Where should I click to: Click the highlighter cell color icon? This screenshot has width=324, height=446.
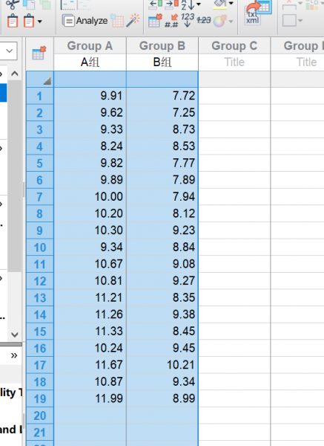click(219, 4)
